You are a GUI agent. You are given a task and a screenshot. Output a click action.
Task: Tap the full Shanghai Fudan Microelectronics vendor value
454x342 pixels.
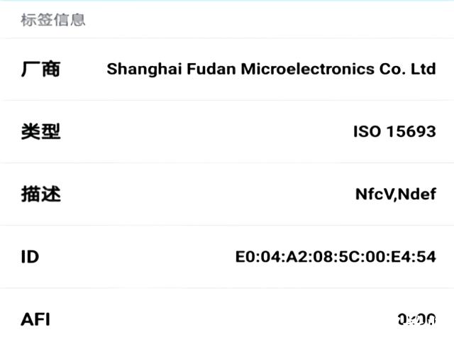click(x=271, y=69)
